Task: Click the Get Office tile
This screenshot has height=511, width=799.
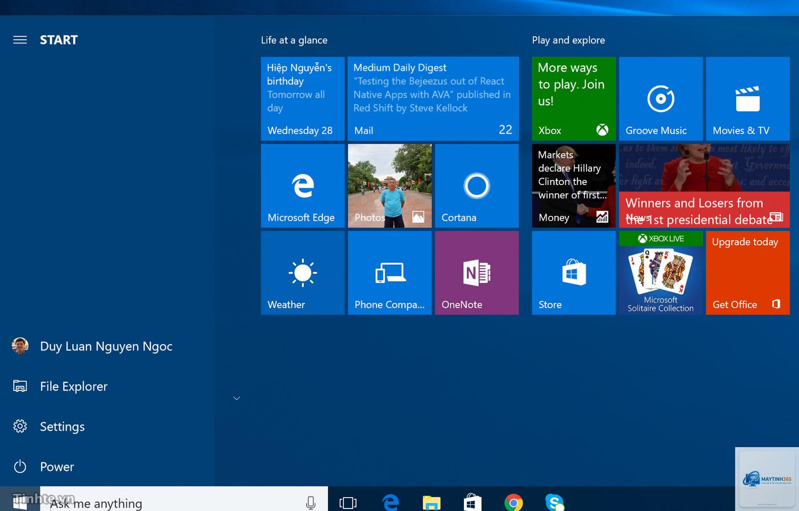Action: 748,273
